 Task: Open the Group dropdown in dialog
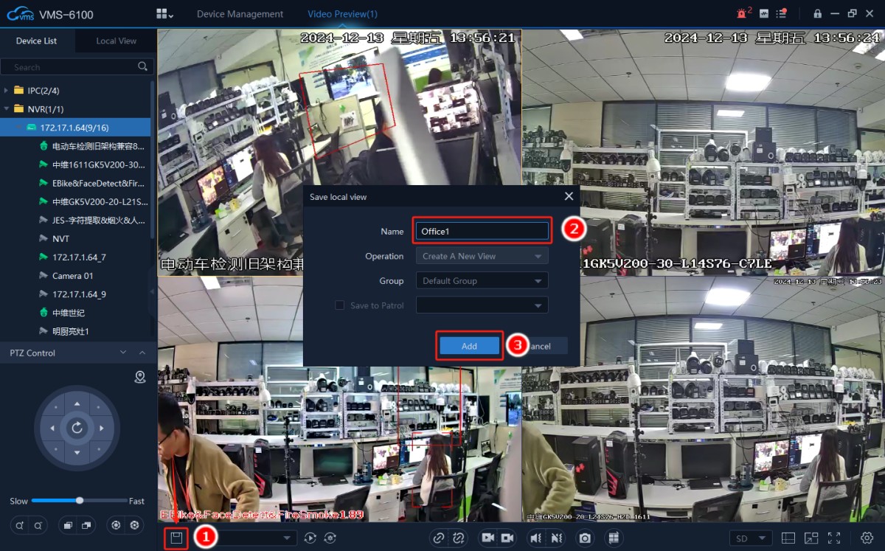tap(482, 281)
